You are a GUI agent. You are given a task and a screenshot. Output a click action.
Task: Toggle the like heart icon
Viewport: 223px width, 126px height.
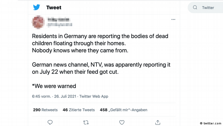click(x=122, y=122)
